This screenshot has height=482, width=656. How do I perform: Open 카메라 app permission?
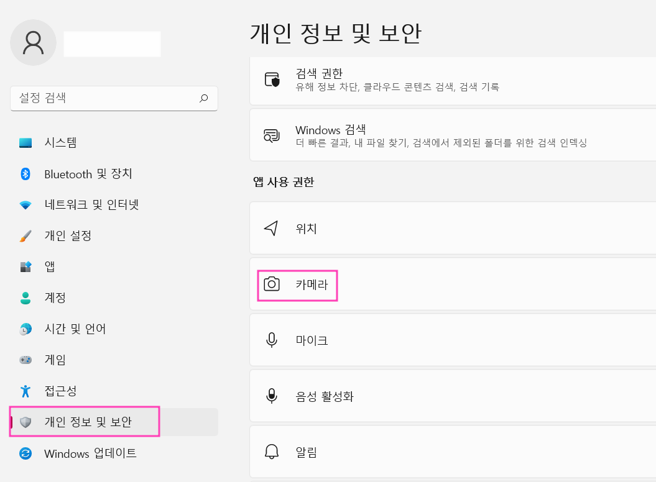(x=453, y=284)
